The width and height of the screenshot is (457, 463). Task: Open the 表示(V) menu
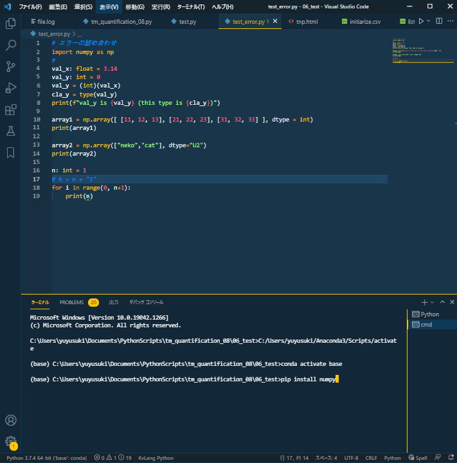point(109,6)
